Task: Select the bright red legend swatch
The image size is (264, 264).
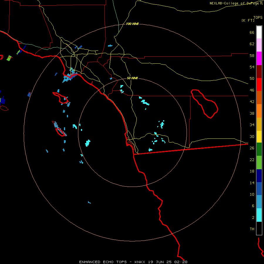Action: tap(259, 85)
